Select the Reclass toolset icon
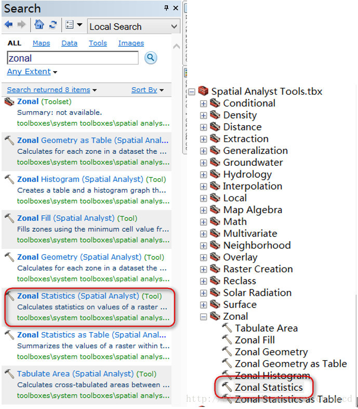Image resolution: width=358 pixels, height=409 pixels. [x=215, y=281]
